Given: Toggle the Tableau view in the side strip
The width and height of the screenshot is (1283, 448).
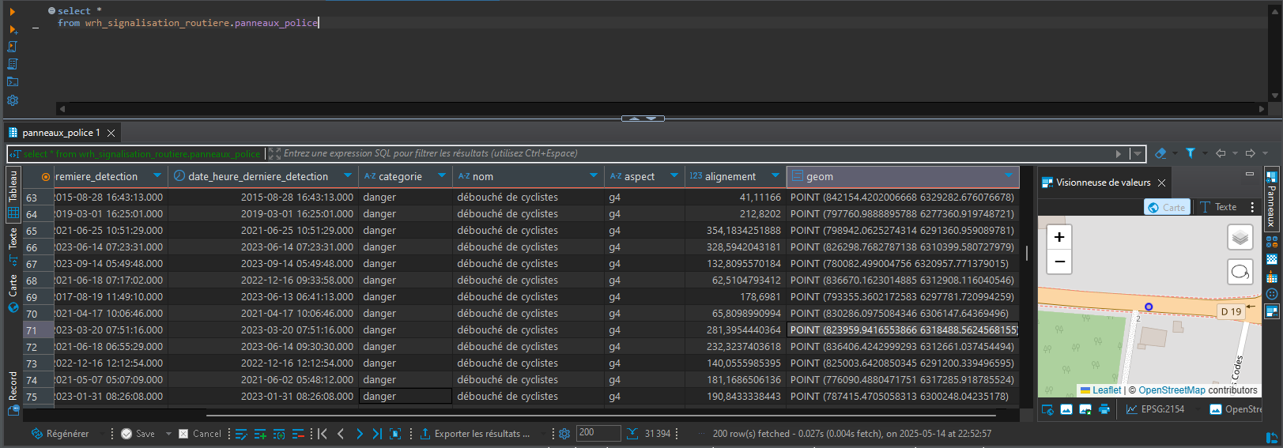Looking at the screenshot, I should pyautogui.click(x=13, y=194).
